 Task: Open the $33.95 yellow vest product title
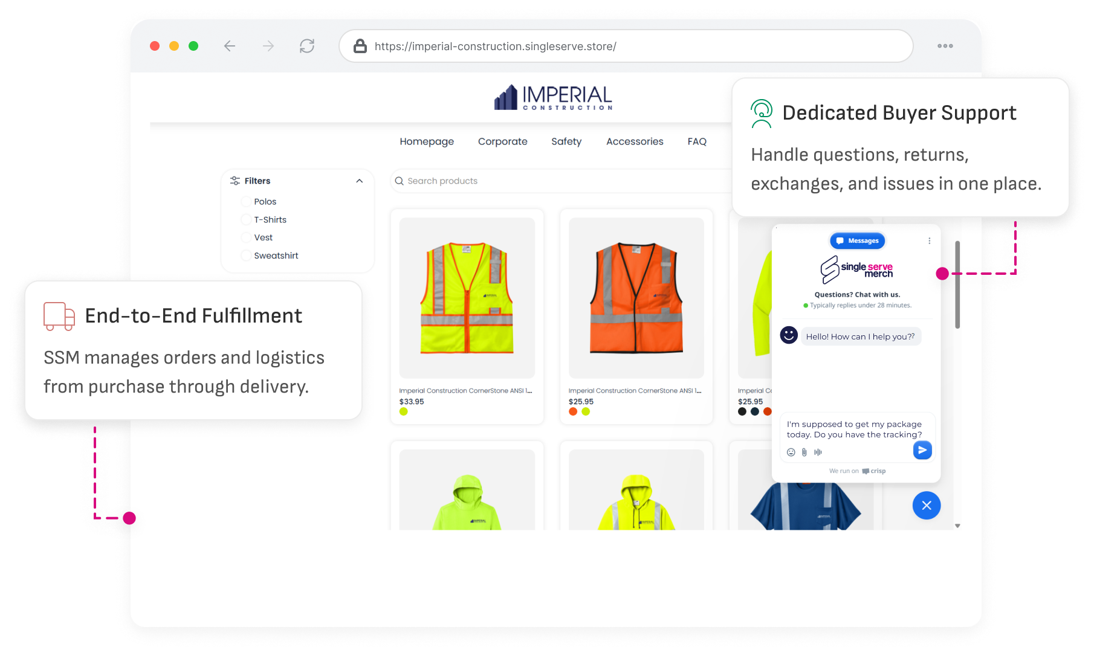[465, 391]
